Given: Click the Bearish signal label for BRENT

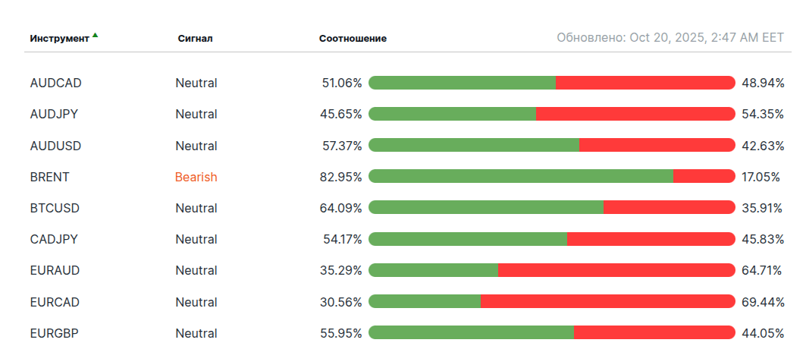Looking at the screenshot, I should [196, 177].
